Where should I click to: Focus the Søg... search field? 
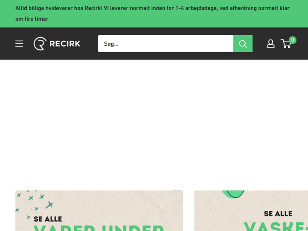(165, 43)
